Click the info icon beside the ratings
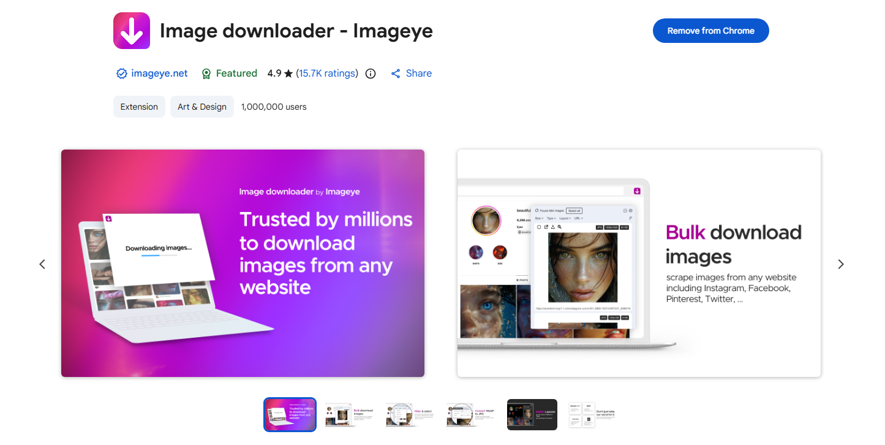 (370, 73)
